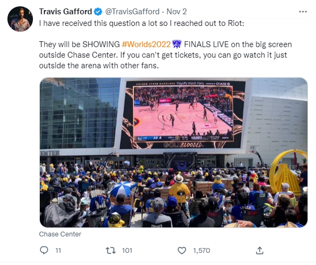Viewport: 316px width, 265px height.
Task: Click the yellow bridge logo sculpture in photo
Action: [x=287, y=172]
